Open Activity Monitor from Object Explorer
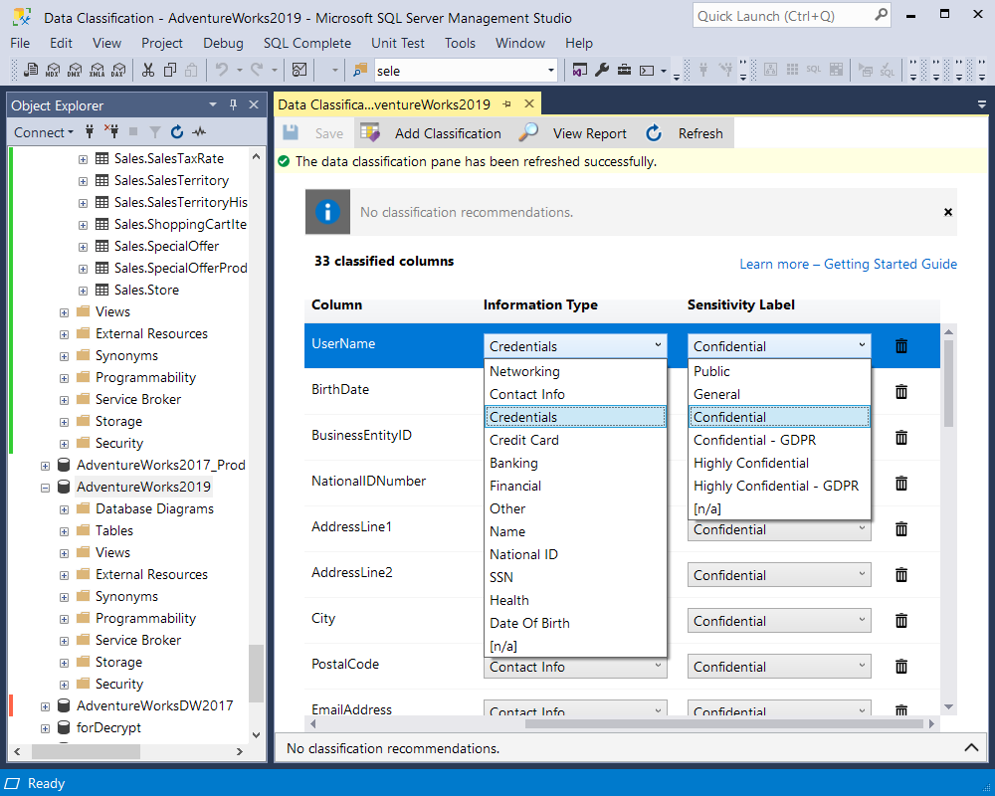Image resolution: width=995 pixels, height=796 pixels. 199,132
